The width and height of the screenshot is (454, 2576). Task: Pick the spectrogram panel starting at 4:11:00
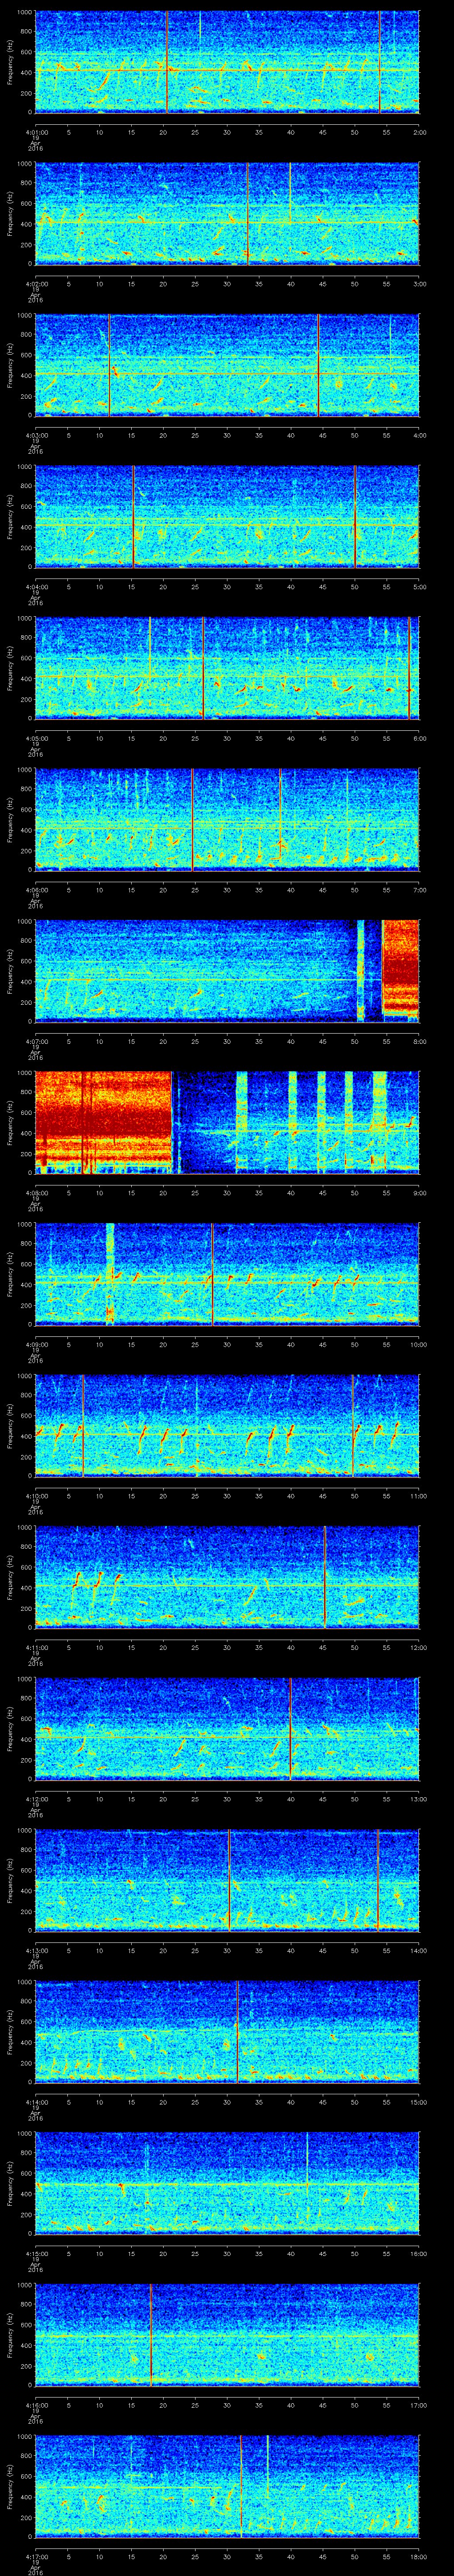(227, 1576)
